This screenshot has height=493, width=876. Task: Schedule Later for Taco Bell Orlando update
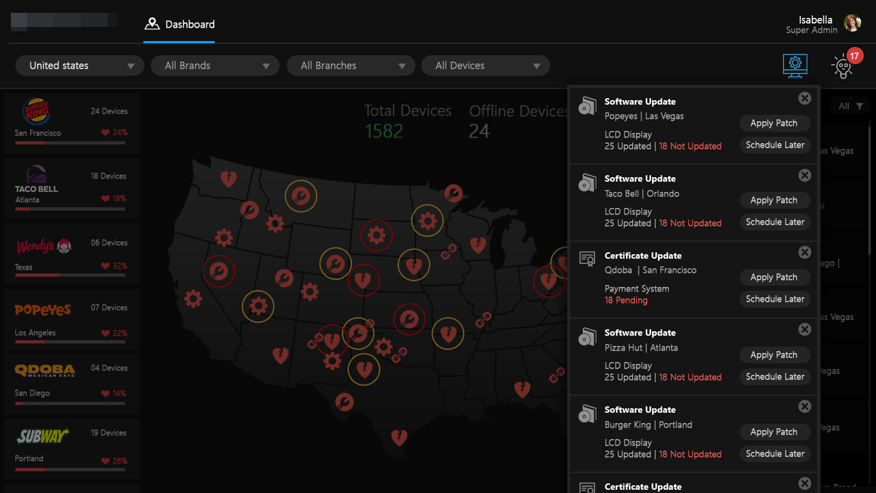click(x=775, y=222)
